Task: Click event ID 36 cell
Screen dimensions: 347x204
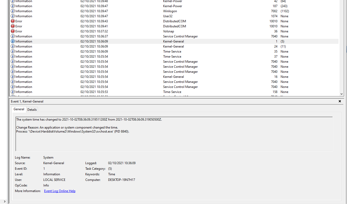Action: pos(276,31)
